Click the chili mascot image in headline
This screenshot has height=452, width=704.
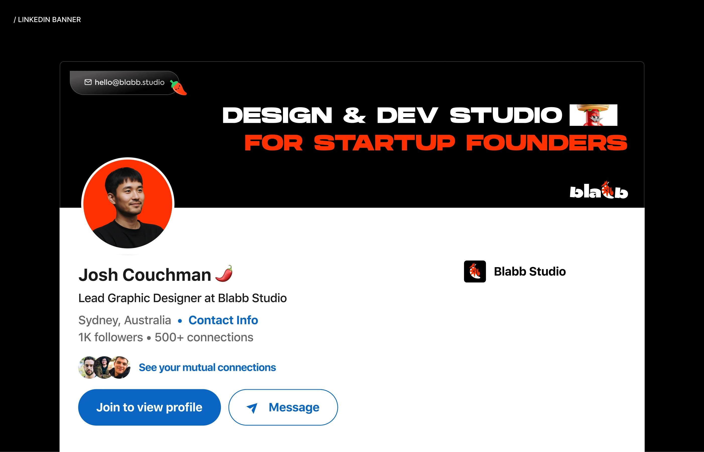593,115
